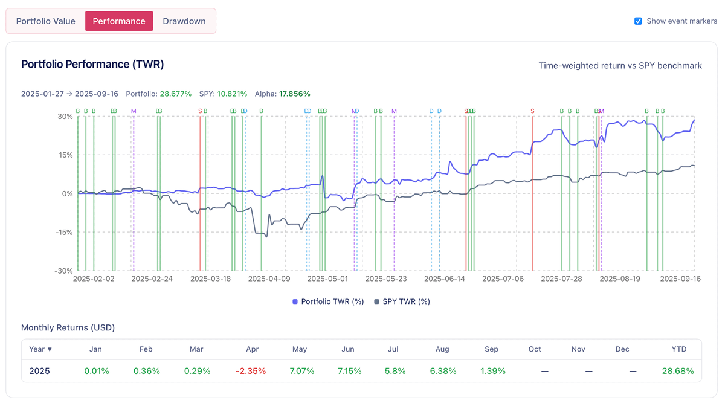
Task: Click the Dec column header
Action: pos(622,349)
